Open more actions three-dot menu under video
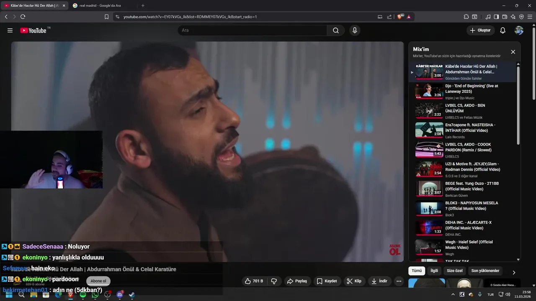Screen dimensions: 536x301 [x=399, y=281]
